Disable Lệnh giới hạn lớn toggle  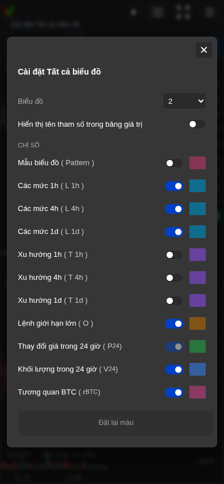point(174,323)
